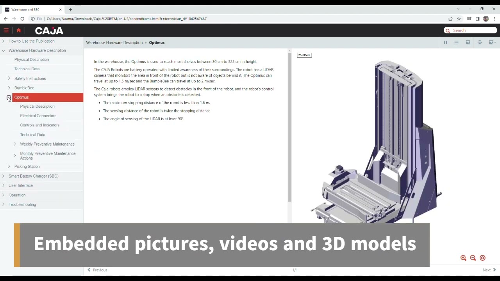Image resolution: width=500 pixels, height=281 pixels.
Task: Select the Optimus tree item
Action: coord(47,97)
